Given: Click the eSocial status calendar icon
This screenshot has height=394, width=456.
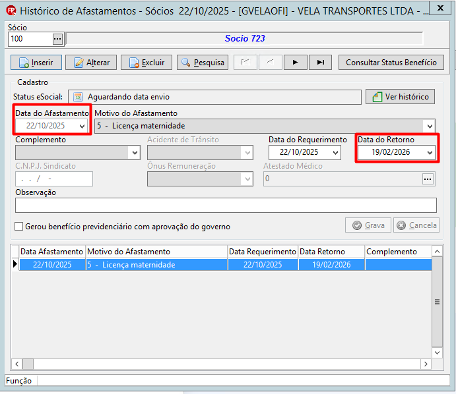Looking at the screenshot, I should coord(78,97).
